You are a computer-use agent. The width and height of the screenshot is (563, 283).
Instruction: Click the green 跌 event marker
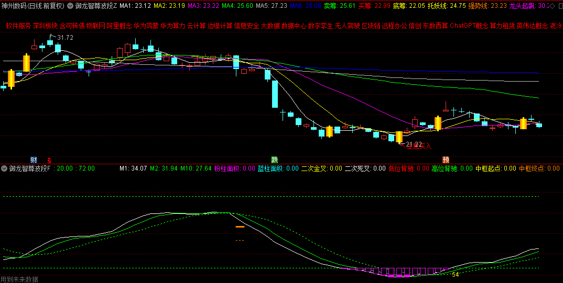point(274,160)
